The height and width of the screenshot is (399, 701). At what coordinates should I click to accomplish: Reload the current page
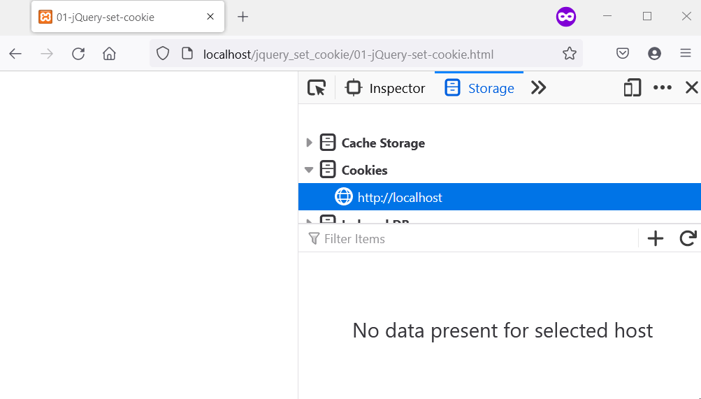point(78,54)
